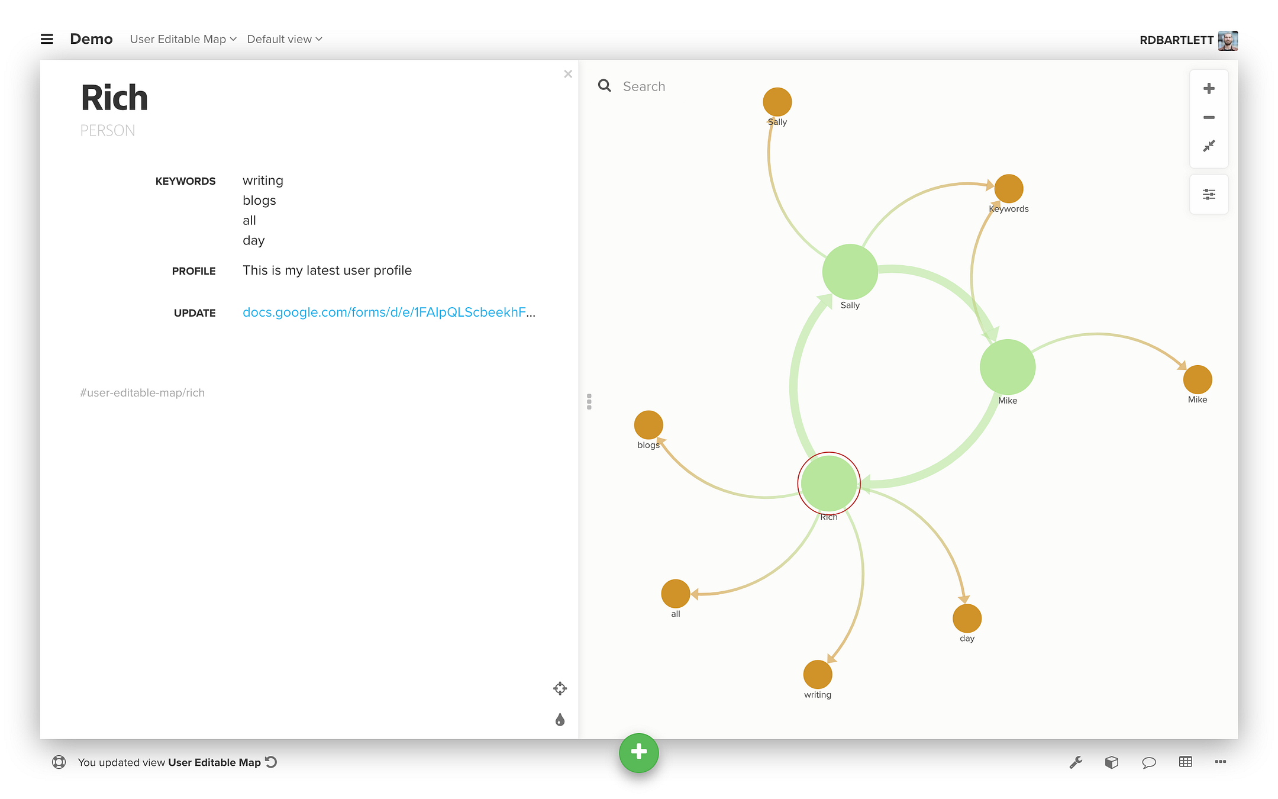Screen dimensions: 1278x799
Task: Expand the Default view dropdown
Action: coord(284,39)
